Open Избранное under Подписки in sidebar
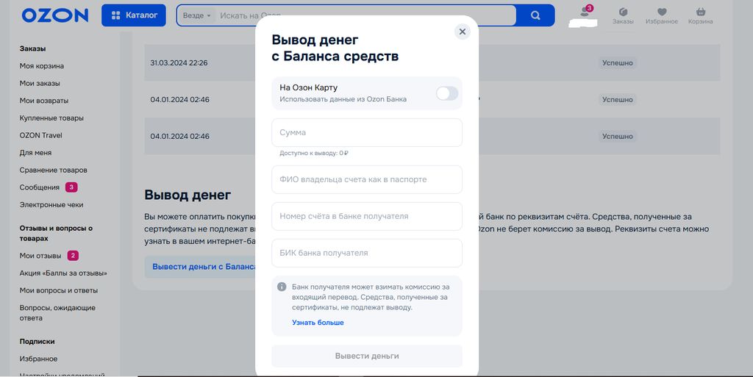Image resolution: width=753 pixels, height=377 pixels. [x=38, y=359]
